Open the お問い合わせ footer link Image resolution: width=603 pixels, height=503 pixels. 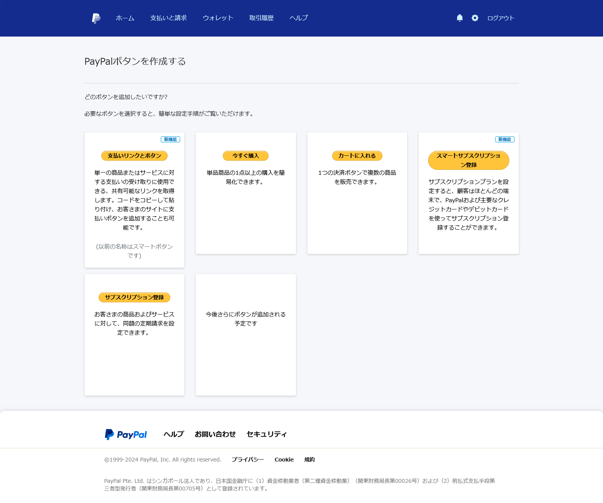215,434
